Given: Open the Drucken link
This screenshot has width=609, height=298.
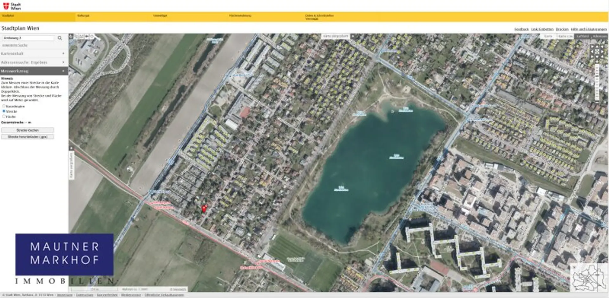Looking at the screenshot, I should [x=562, y=29].
